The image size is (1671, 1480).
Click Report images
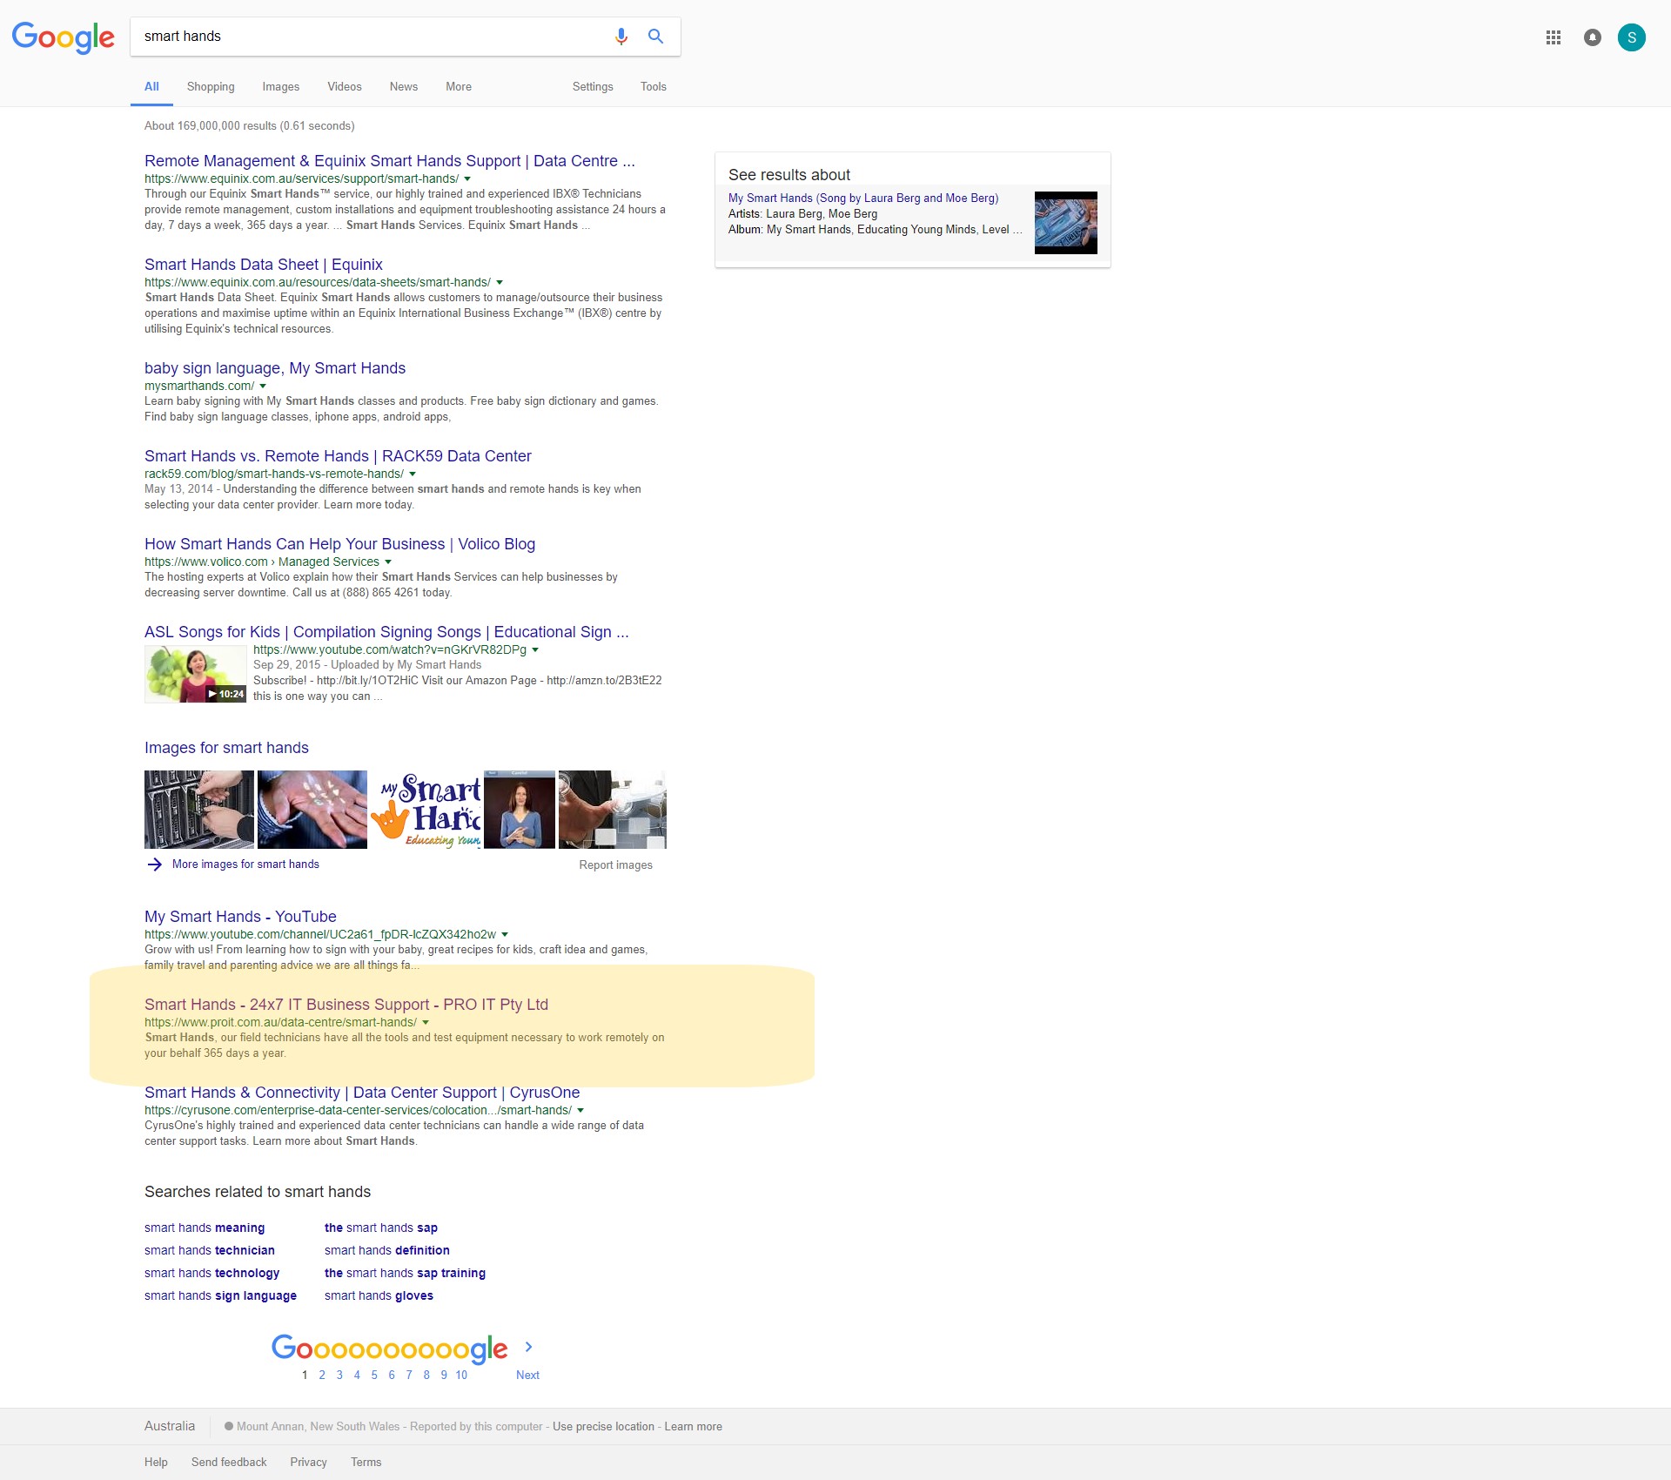pyautogui.click(x=615, y=865)
